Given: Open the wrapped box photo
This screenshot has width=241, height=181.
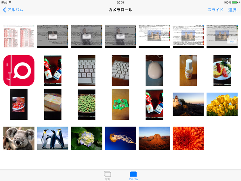Looking at the screenshot, I should (x=53, y=104).
